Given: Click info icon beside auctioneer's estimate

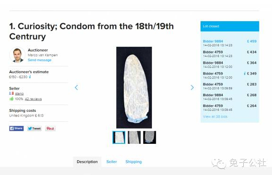Looking at the screenshot, I should click(x=30, y=77).
